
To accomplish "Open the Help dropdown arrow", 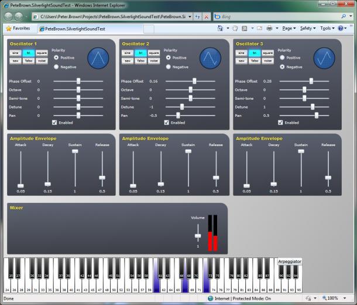I will [x=345, y=28].
